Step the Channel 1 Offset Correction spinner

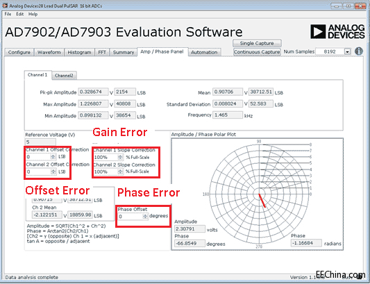53,157
